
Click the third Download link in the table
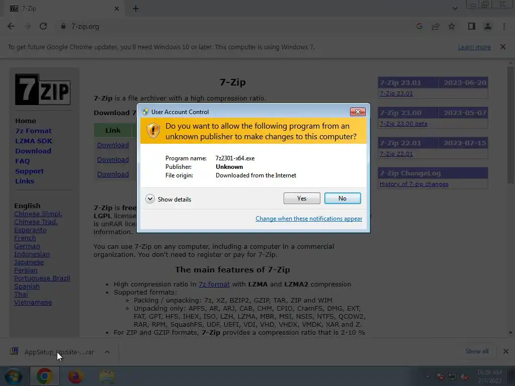113,174
